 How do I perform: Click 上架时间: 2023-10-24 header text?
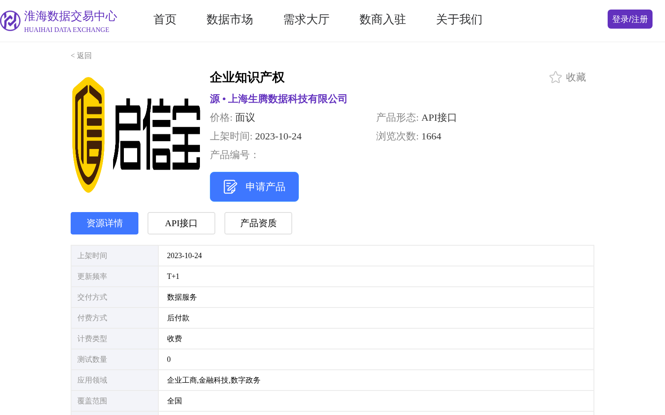(x=256, y=137)
